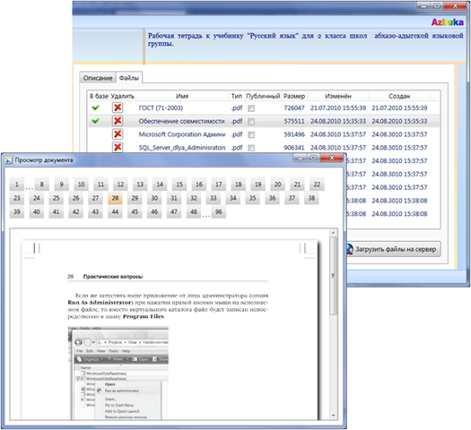Click document viewer scrollbar down arrow
The image size is (471, 430).
click(333, 416)
